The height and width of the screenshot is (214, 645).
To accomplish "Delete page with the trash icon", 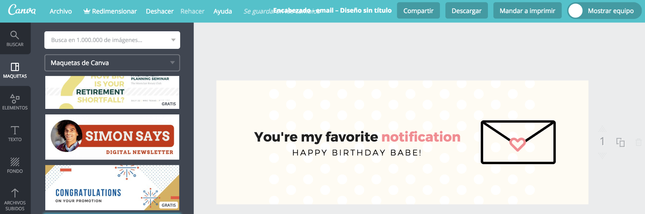I will [x=638, y=142].
